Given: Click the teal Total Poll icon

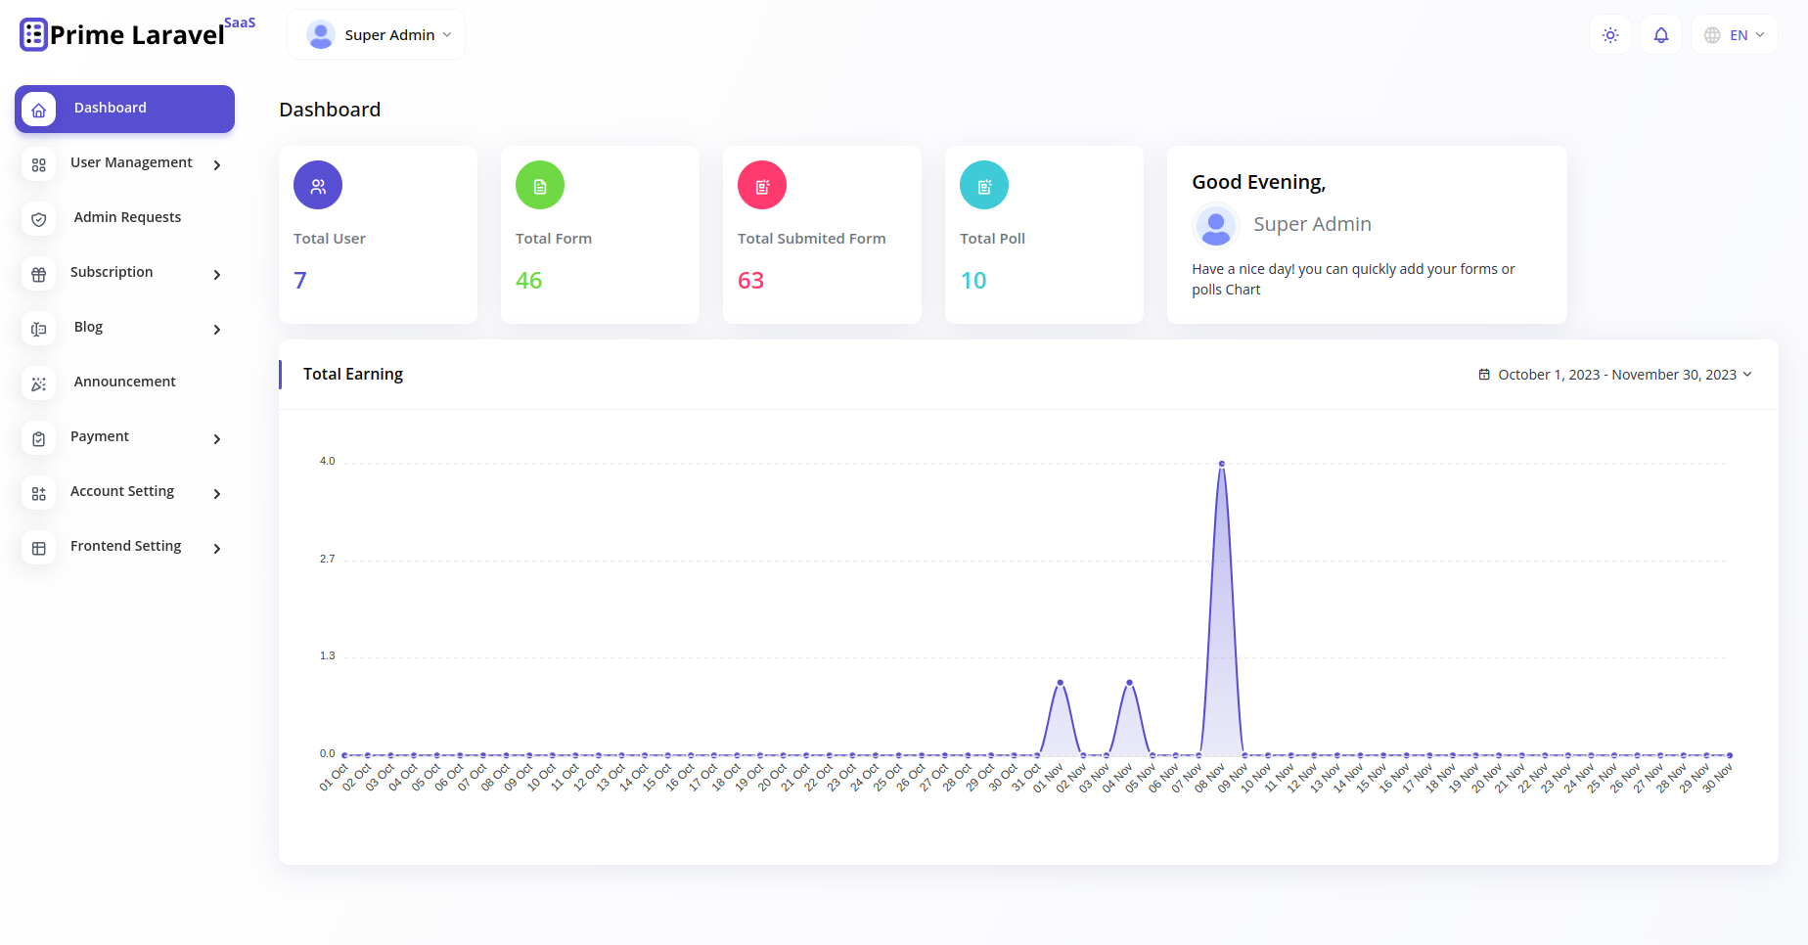Looking at the screenshot, I should [x=984, y=186].
